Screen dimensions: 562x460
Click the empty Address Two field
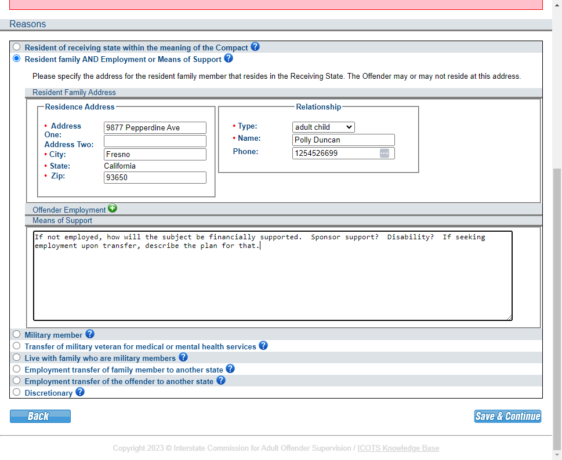click(x=155, y=141)
